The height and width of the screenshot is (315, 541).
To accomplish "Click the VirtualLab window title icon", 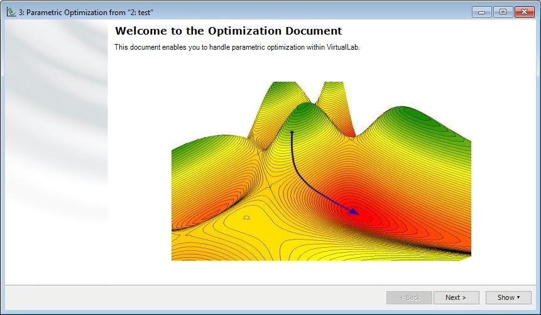I will (11, 12).
